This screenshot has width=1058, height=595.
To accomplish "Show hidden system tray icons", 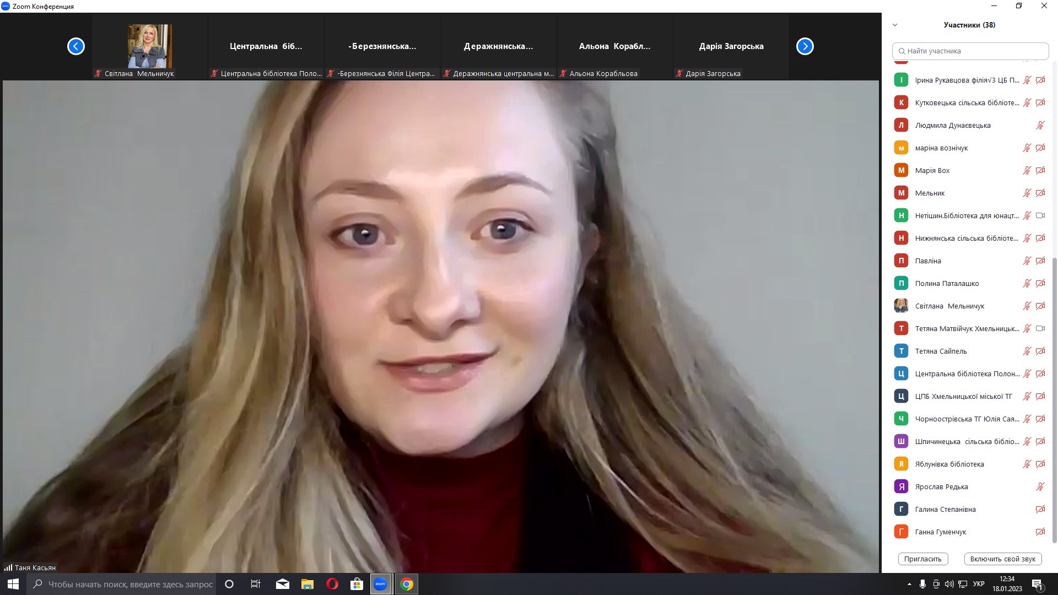I will (909, 584).
